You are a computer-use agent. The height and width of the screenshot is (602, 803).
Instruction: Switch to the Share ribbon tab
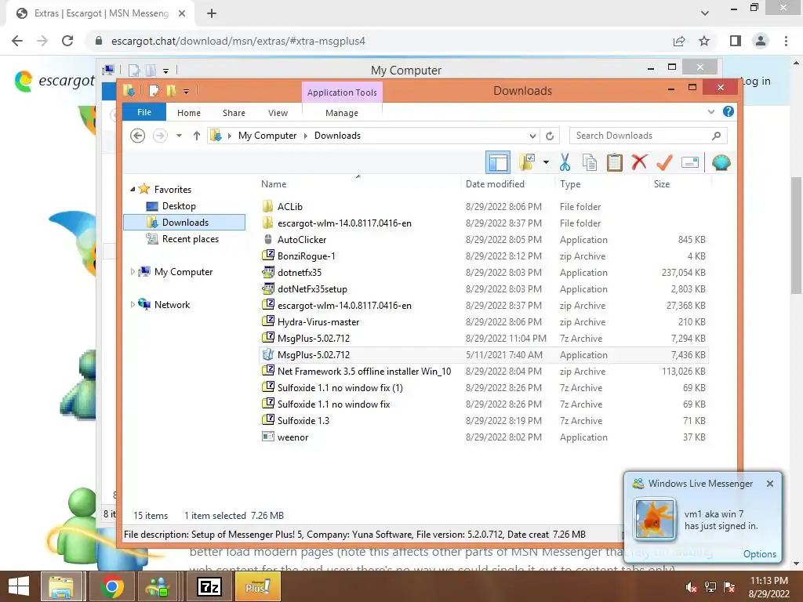(x=234, y=113)
